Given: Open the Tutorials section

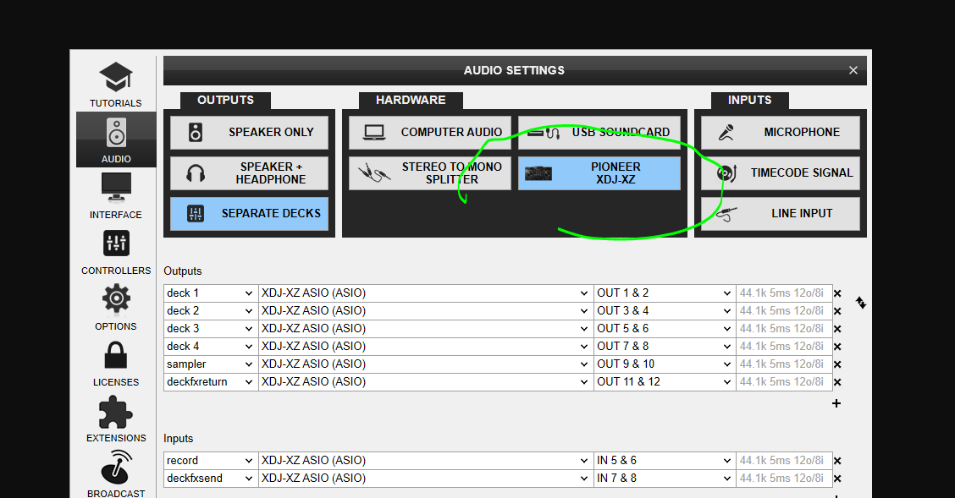Looking at the screenshot, I should 116,85.
